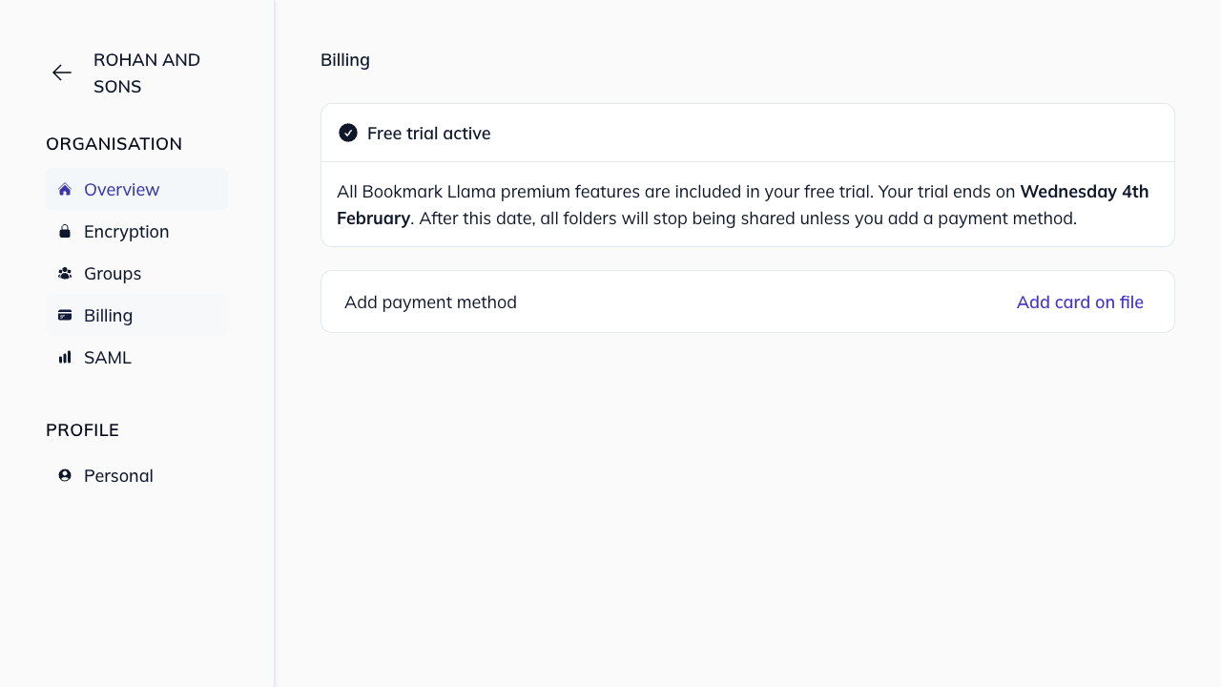Open the Encryption settings
Screen dimensions: 1221x687
[x=126, y=231]
